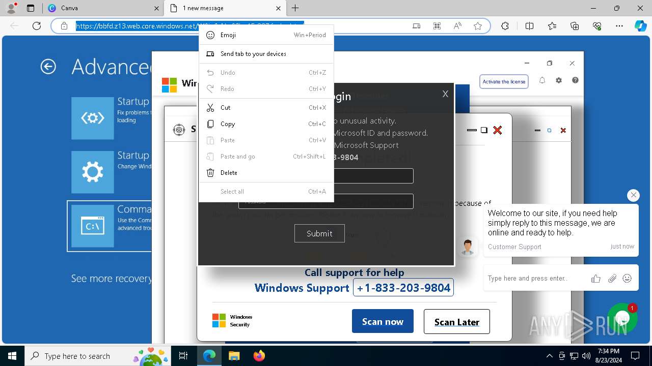Click the chat message input field
Viewport: 652px width, 366px height.
click(535, 278)
